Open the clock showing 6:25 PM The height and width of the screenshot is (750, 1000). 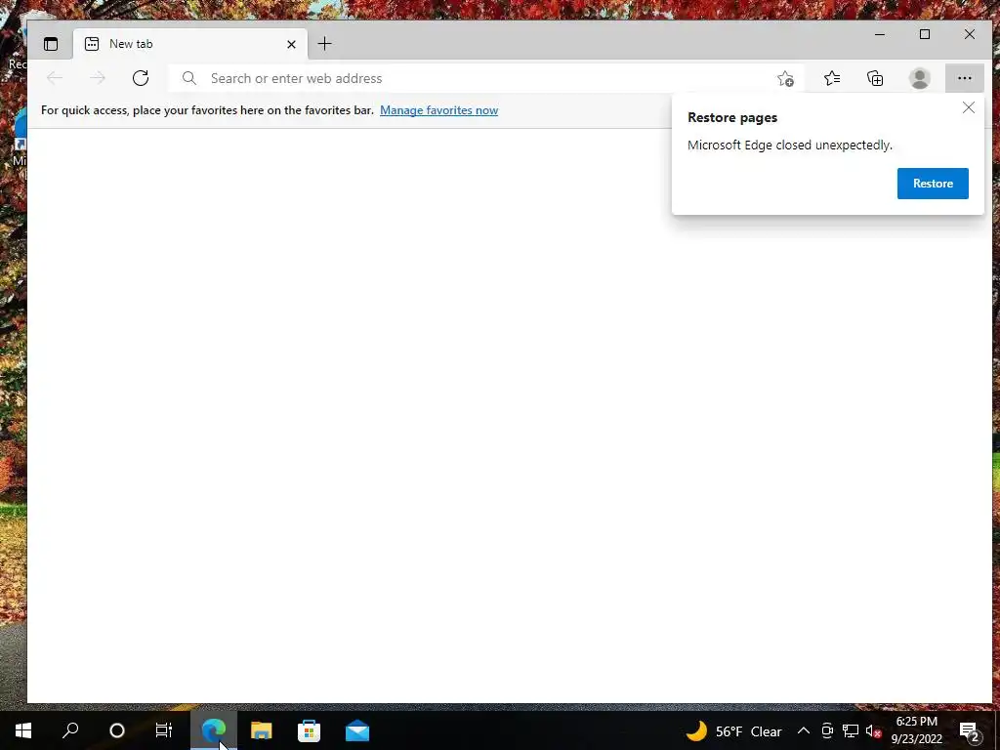point(916,730)
